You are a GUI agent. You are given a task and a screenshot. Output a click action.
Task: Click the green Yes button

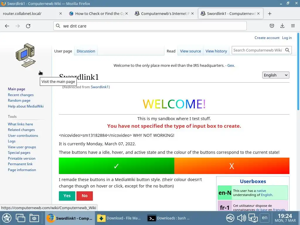tap(67, 196)
